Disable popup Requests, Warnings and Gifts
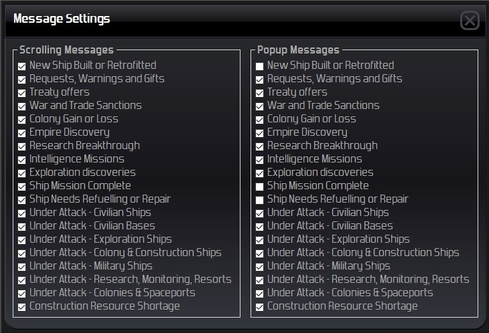489x333 pixels. (x=260, y=80)
